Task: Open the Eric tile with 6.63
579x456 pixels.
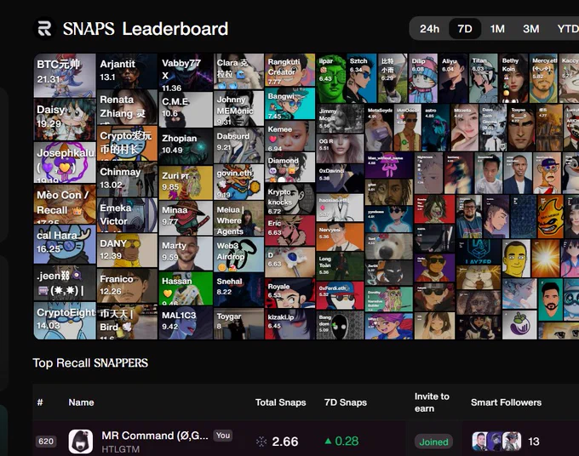Action: [x=289, y=231]
